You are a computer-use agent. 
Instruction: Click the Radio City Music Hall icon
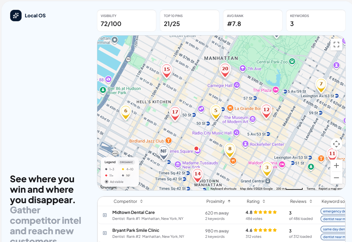pyautogui.click(x=236, y=132)
